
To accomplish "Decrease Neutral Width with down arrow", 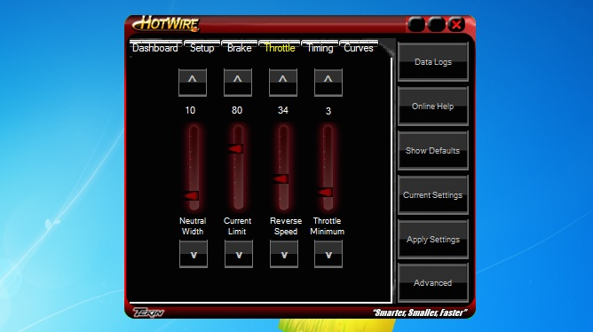I will pos(194,254).
